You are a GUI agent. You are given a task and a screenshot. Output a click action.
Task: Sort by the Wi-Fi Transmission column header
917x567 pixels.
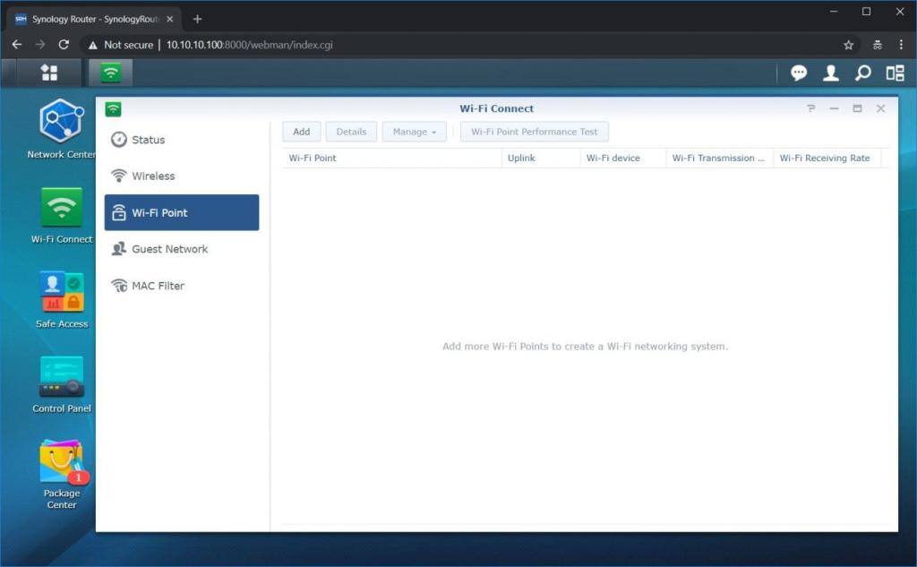(720, 158)
